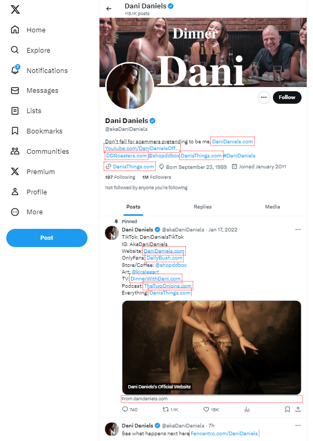Screen dimensions: 313x441
Task: Open Explore search icon
Action: tap(16, 51)
